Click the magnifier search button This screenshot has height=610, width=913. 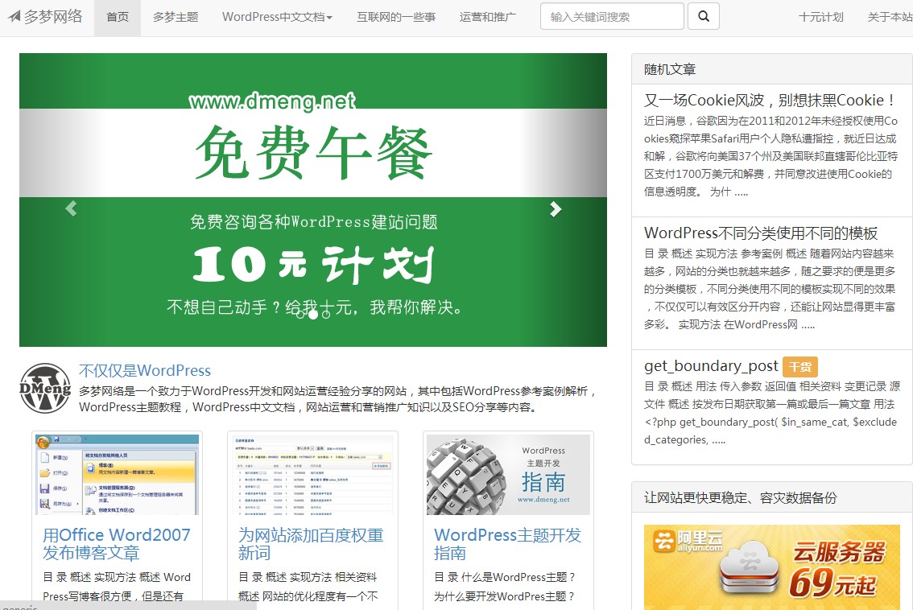coord(704,16)
